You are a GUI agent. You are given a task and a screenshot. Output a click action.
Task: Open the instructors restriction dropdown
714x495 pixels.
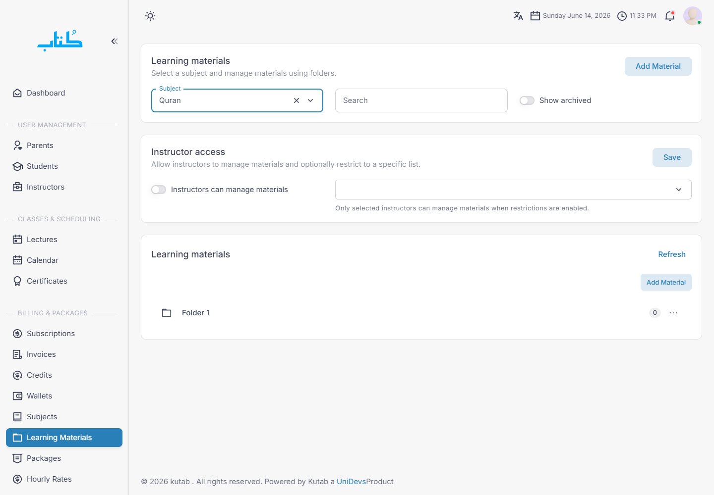click(x=513, y=190)
